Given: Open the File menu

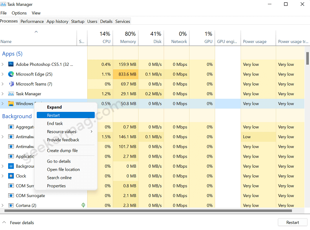Looking at the screenshot, I should [x=3, y=13].
